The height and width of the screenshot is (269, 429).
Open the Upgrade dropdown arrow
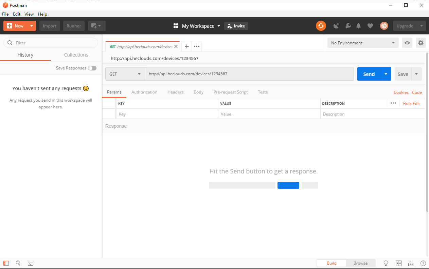(x=421, y=26)
